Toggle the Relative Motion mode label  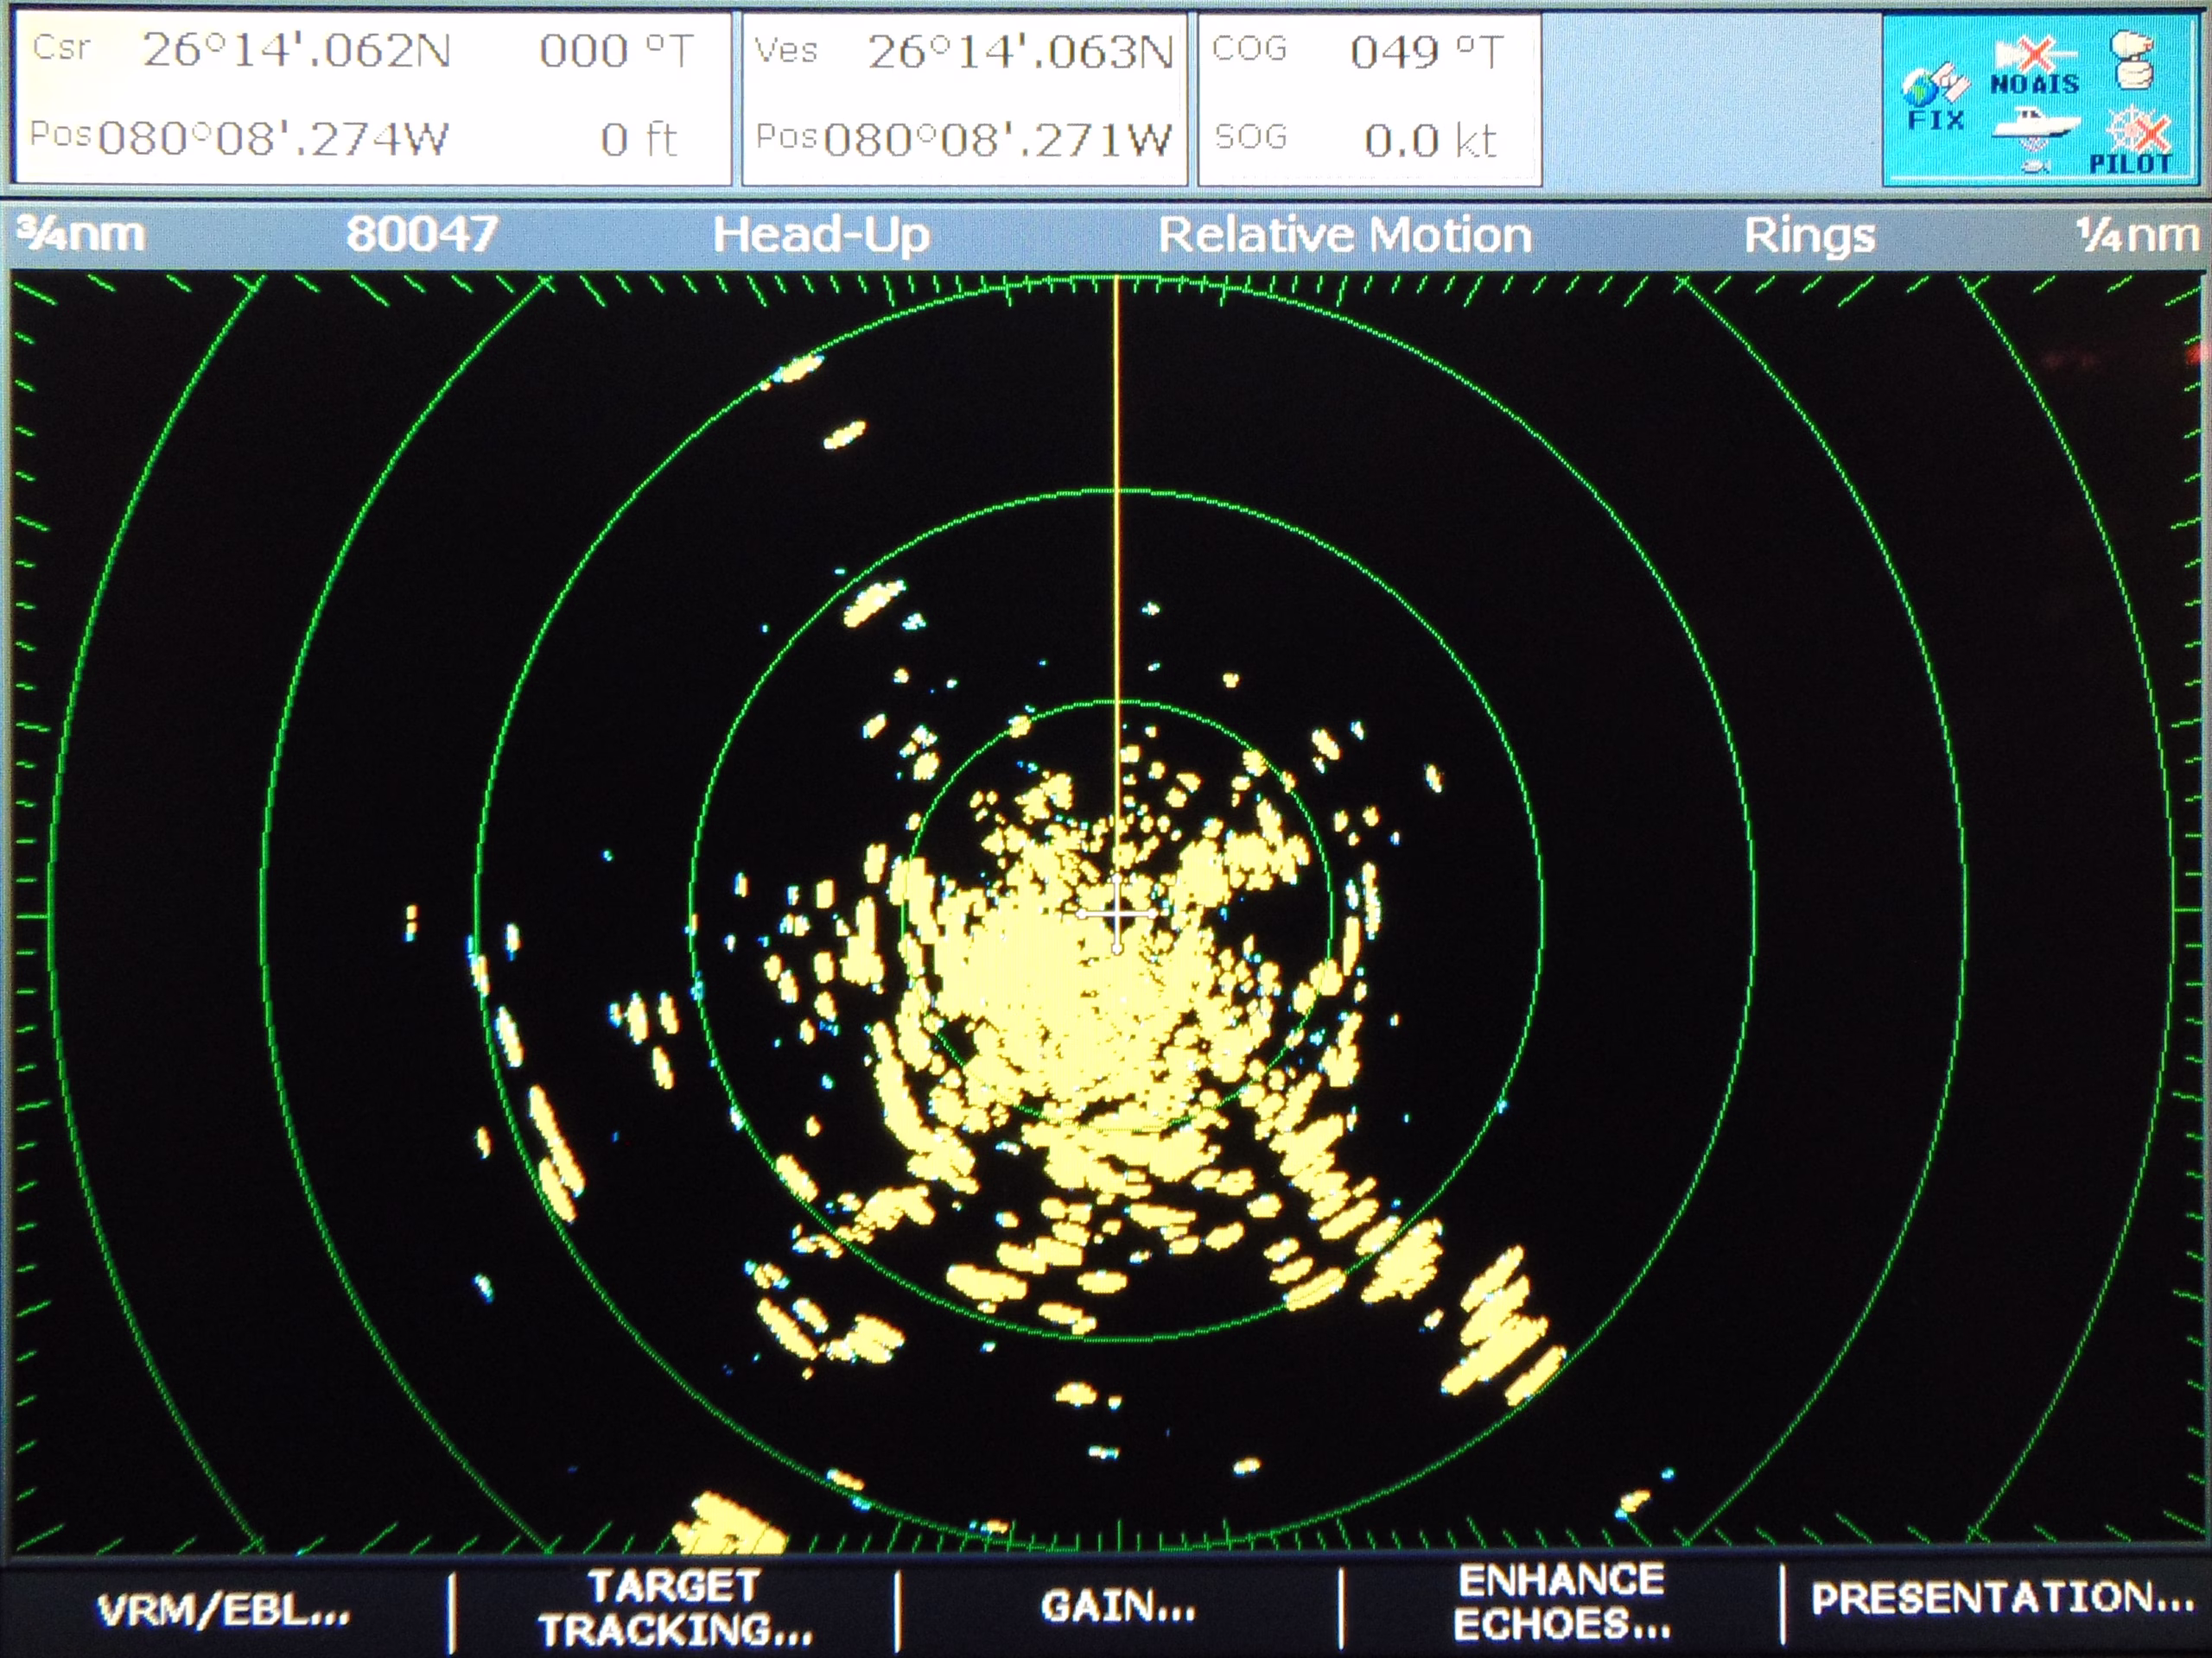click(x=1344, y=236)
